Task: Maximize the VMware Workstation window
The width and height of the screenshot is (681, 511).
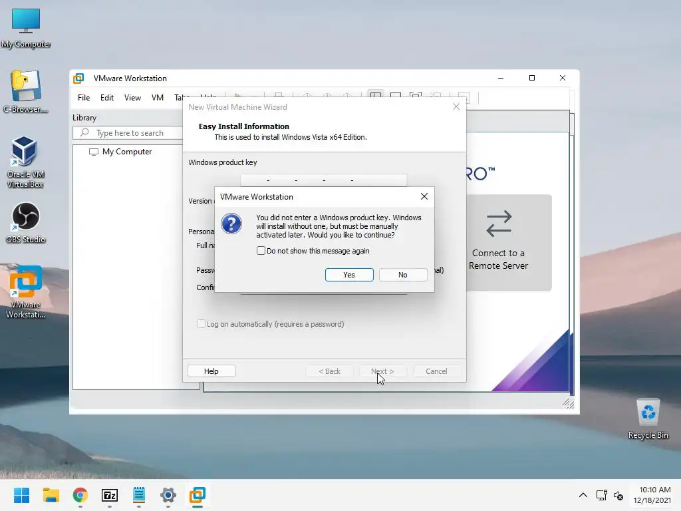Action: click(x=531, y=78)
